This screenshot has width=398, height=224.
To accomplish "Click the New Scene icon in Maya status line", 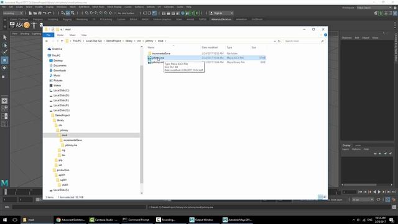I will (30, 13).
